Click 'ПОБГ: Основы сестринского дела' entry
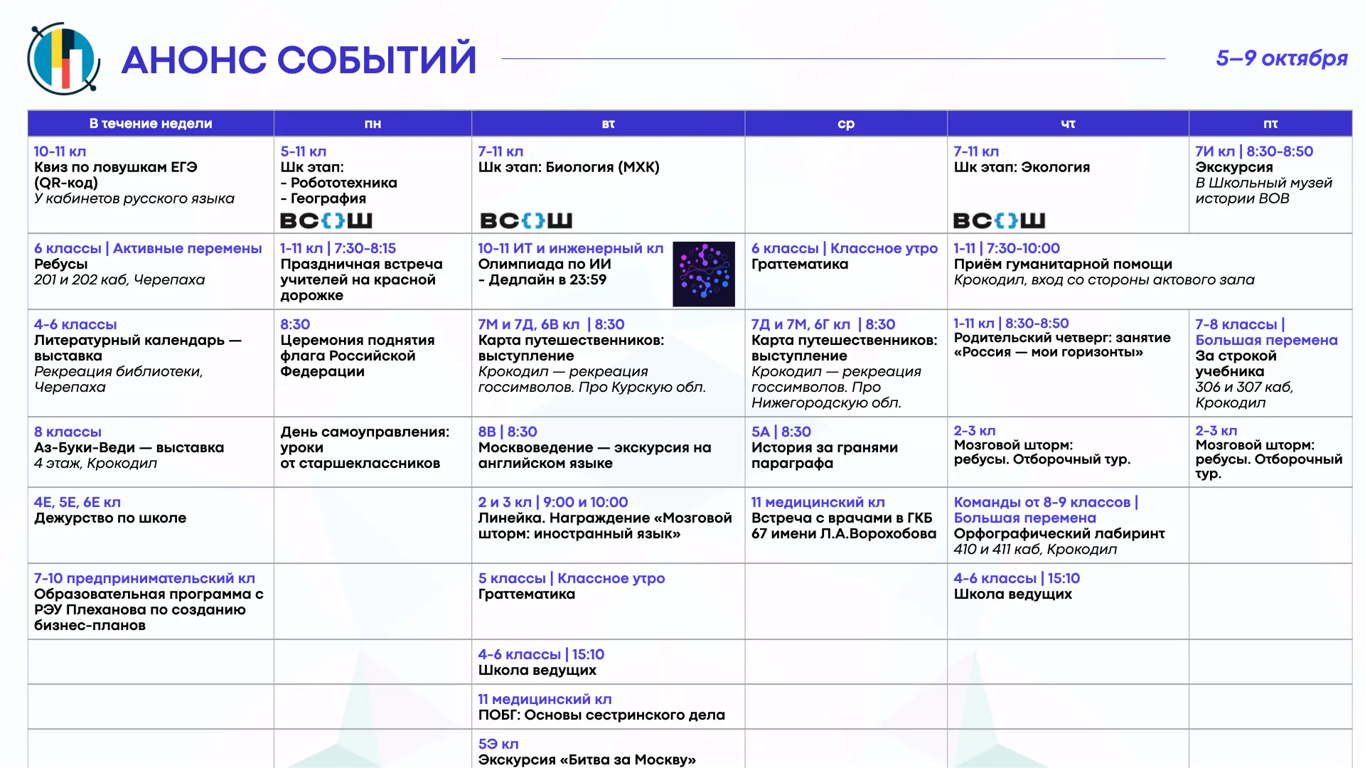1365x768 pixels. [601, 715]
